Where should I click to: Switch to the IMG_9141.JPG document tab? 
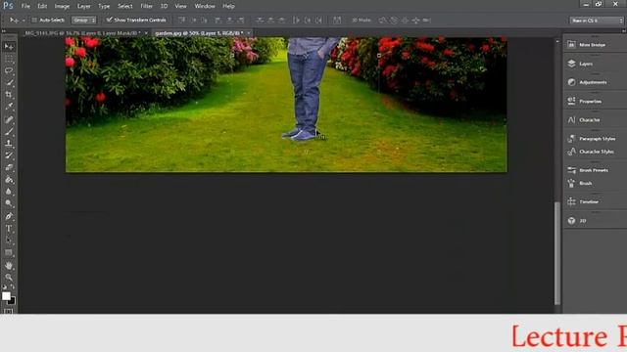82,33
